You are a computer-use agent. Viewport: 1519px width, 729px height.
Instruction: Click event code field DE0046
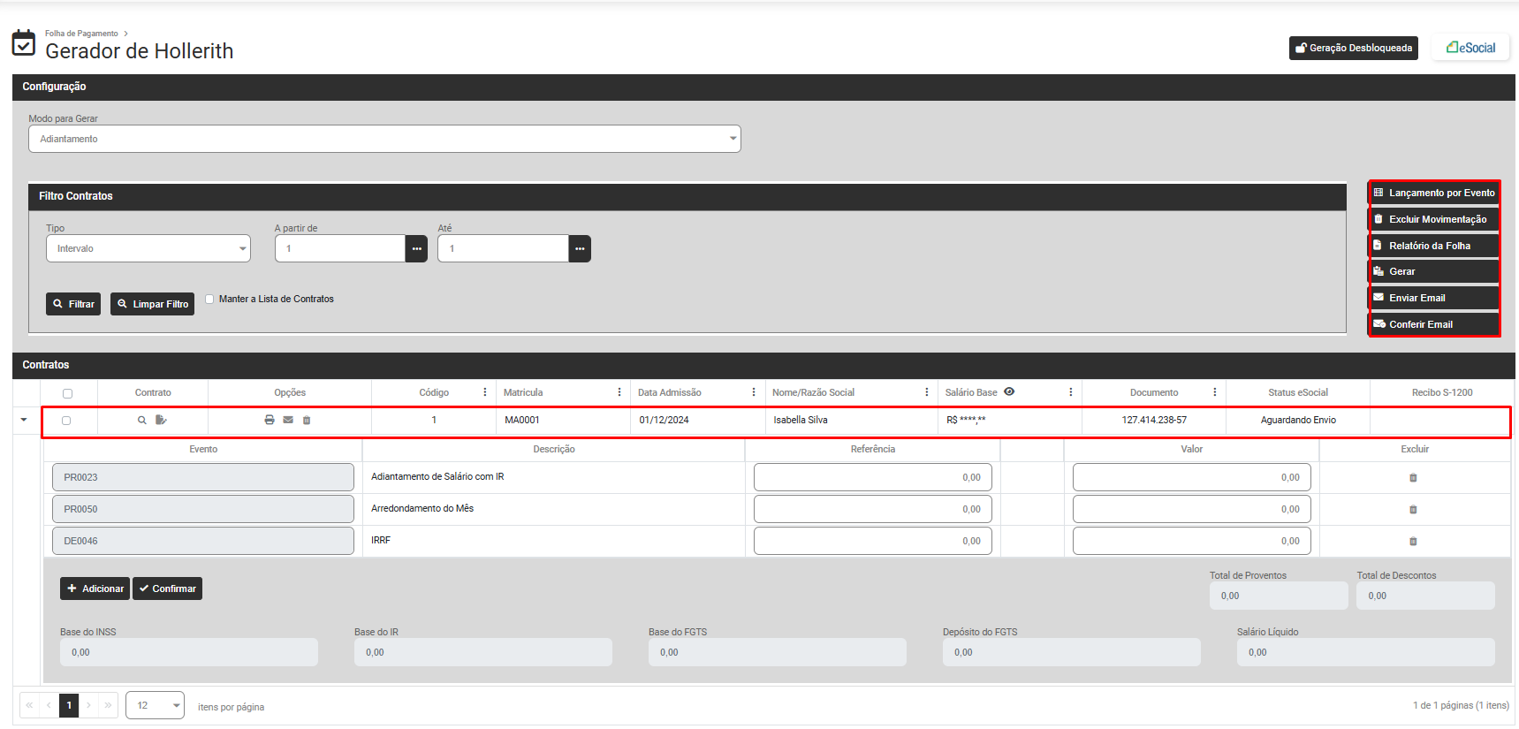point(203,541)
